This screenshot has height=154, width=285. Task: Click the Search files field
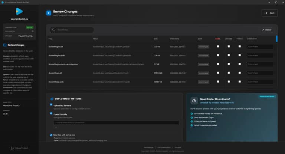tap(72, 30)
